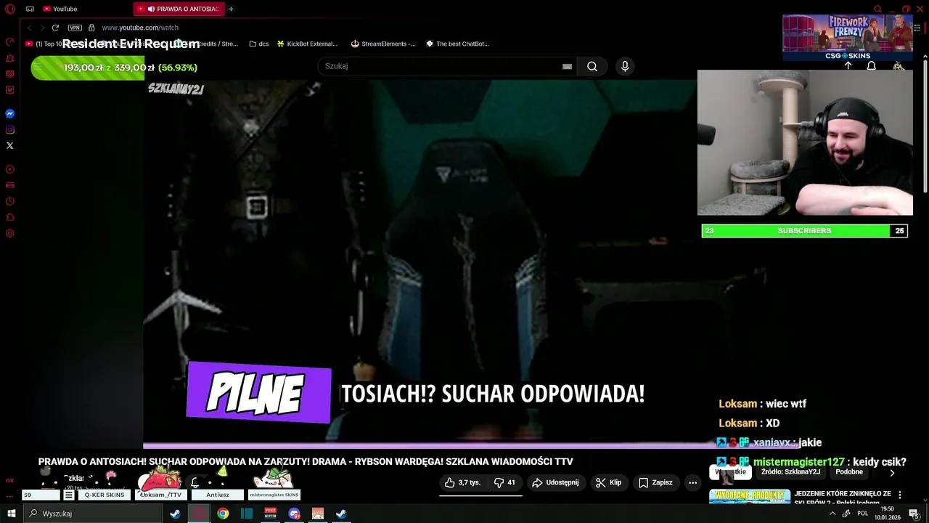The height and width of the screenshot is (523, 929).
Task: Open Messenger in Opera sidebar
Action: click(x=10, y=114)
